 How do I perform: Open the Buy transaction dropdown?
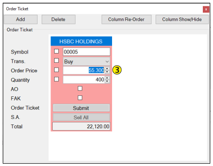87,61
